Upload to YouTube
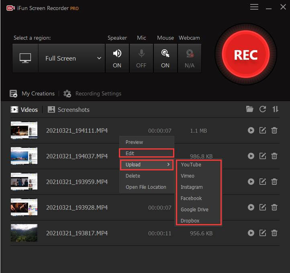 tap(199, 164)
